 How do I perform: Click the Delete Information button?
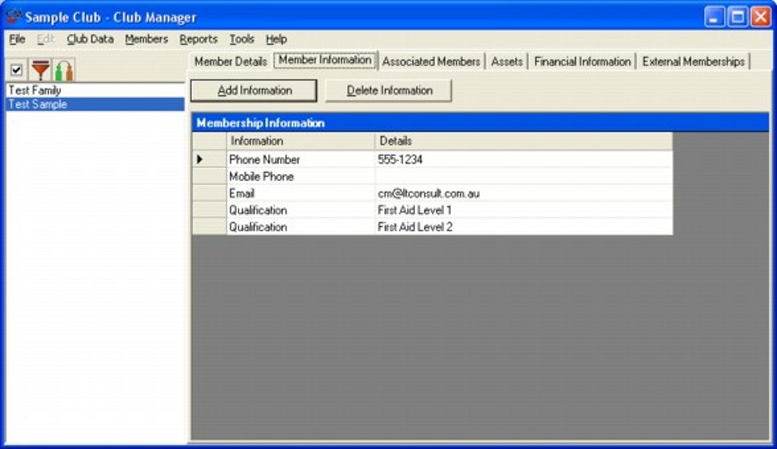388,90
